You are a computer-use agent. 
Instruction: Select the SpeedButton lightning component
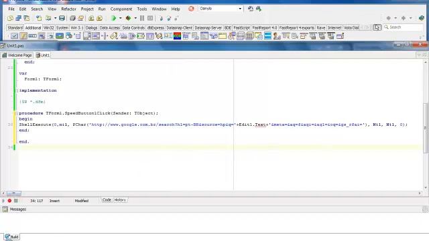click(x=23, y=35)
